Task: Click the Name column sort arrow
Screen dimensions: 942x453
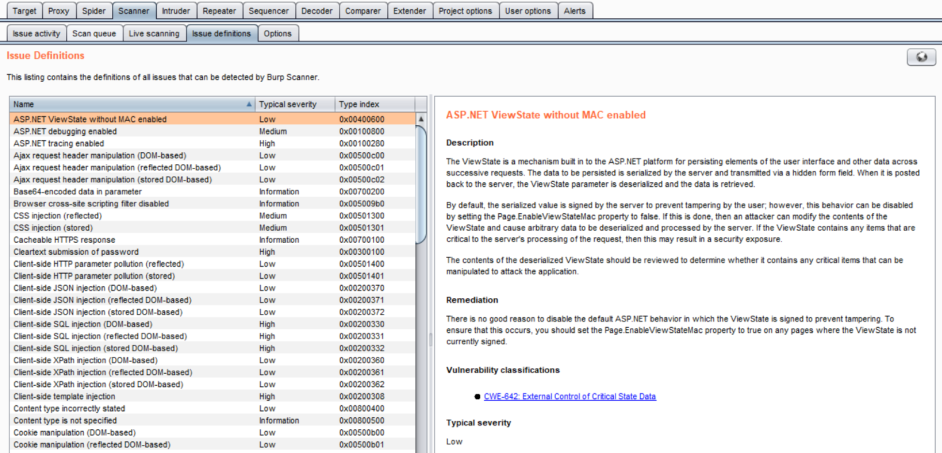Action: click(249, 104)
